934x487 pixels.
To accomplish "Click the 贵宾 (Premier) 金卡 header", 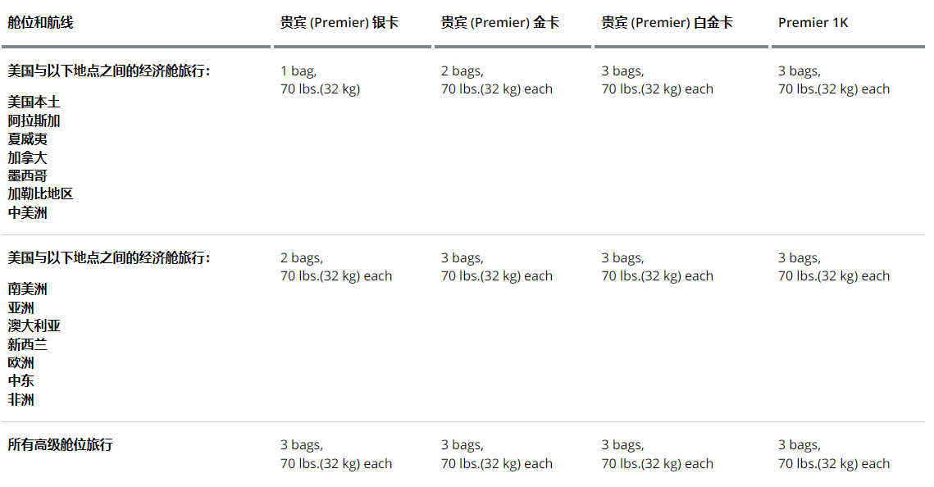I will (x=499, y=23).
